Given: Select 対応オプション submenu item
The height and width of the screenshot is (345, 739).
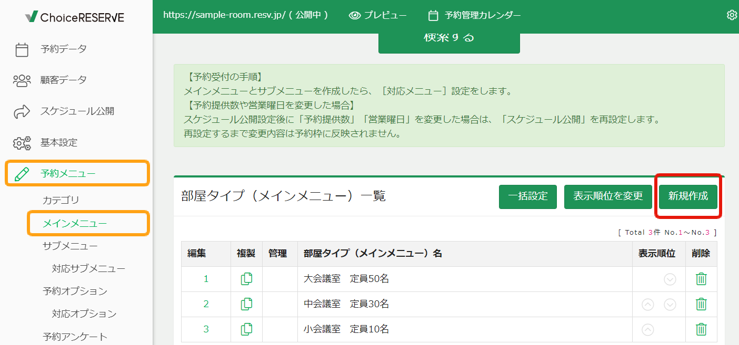Looking at the screenshot, I should tap(84, 314).
